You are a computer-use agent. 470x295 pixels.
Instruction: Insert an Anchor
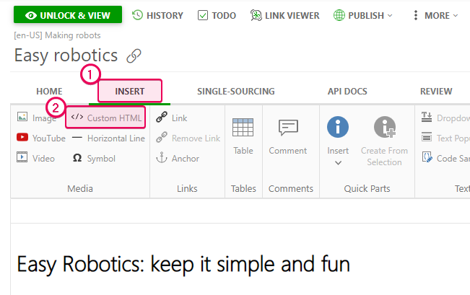(178, 158)
